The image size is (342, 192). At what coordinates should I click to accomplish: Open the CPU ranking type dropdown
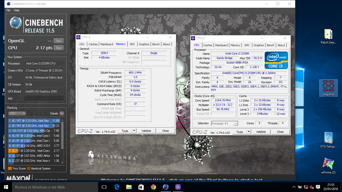click(17, 113)
